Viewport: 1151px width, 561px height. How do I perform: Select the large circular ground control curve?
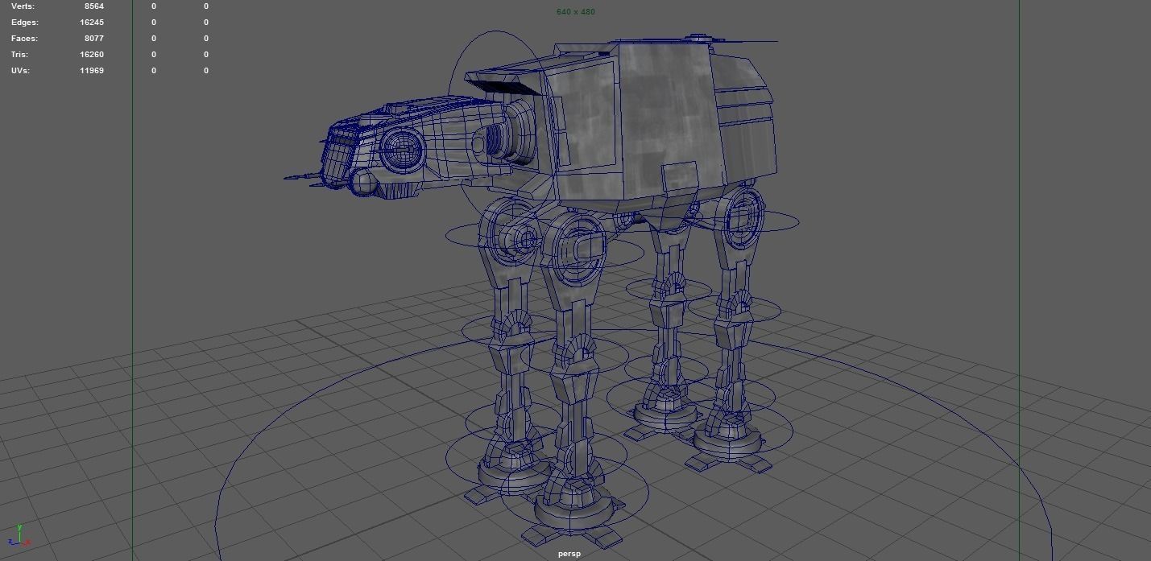tap(633, 443)
